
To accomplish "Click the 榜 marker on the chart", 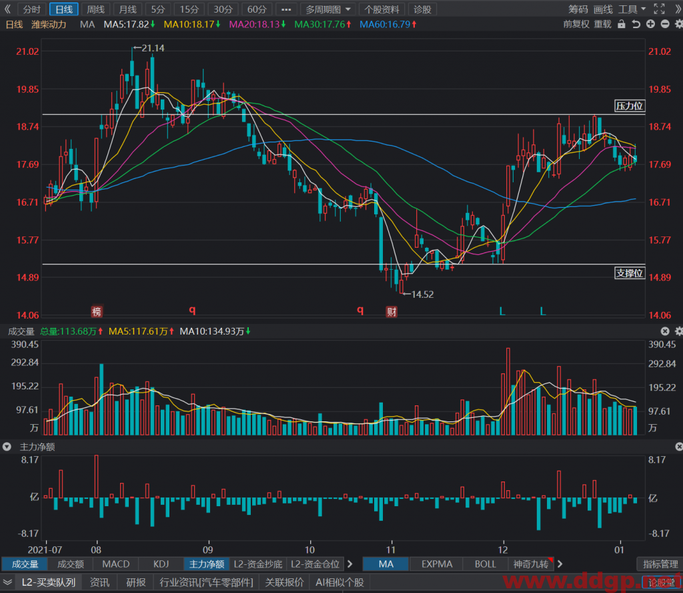I will tap(97, 311).
